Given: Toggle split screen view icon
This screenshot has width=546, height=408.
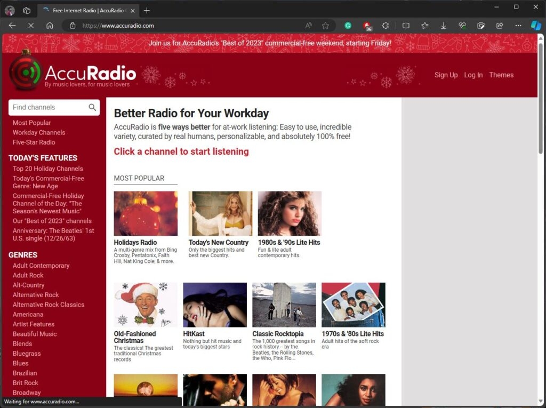Looking at the screenshot, I should click(x=406, y=26).
